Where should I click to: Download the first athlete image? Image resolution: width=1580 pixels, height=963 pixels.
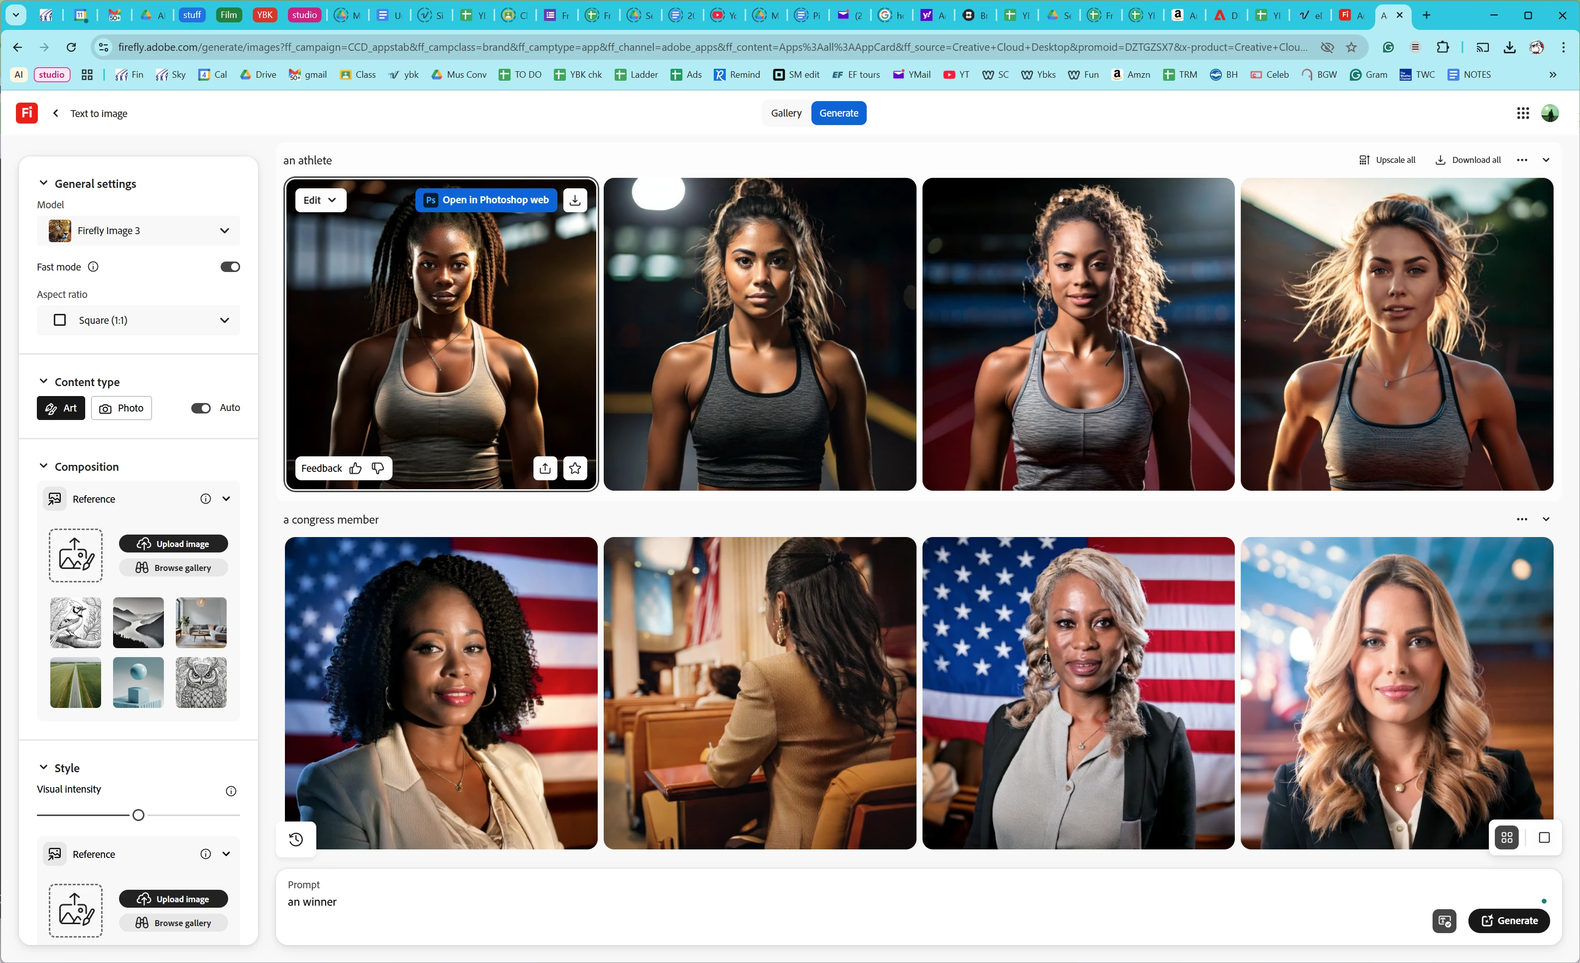click(x=575, y=200)
